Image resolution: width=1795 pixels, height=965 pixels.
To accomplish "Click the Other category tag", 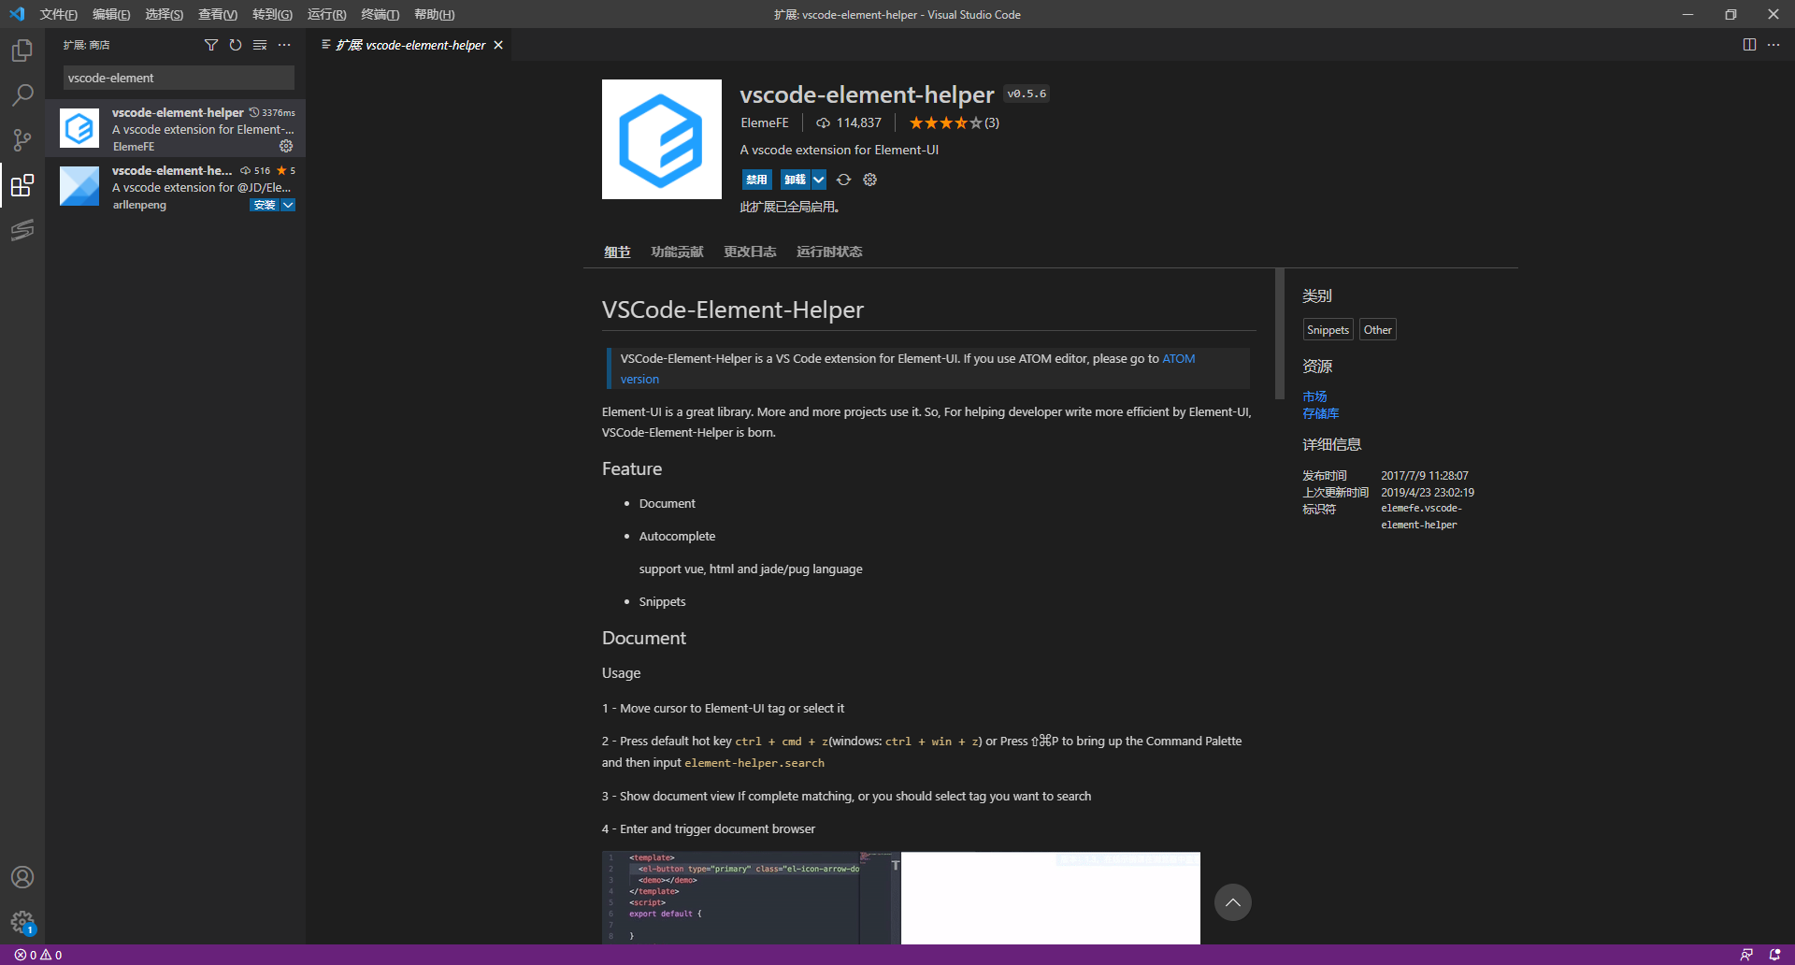I will click(x=1377, y=329).
